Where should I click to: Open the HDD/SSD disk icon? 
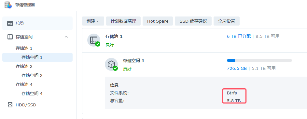[x=10, y=105]
